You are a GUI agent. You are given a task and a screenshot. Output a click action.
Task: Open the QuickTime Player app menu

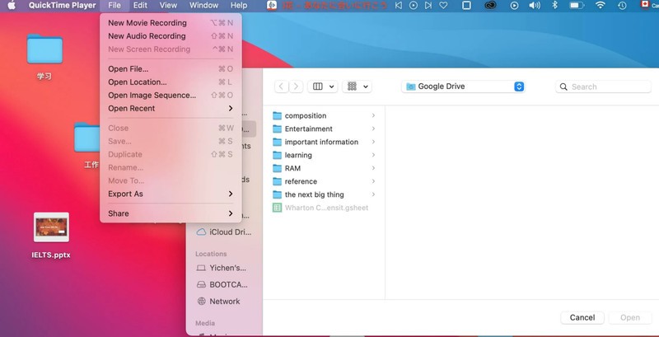[63, 6]
